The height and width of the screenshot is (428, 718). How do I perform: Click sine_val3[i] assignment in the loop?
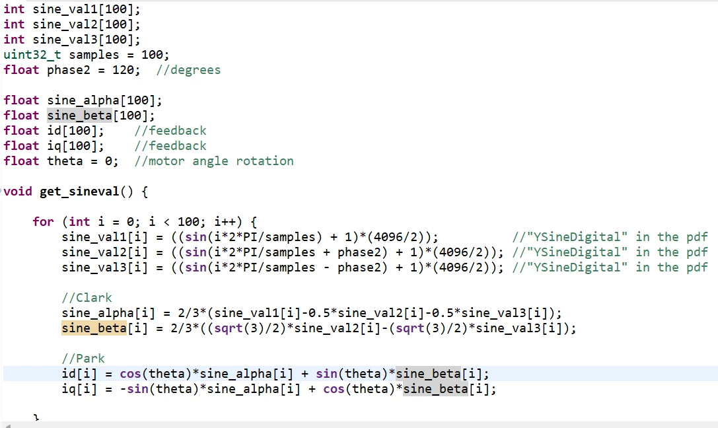tap(105, 267)
